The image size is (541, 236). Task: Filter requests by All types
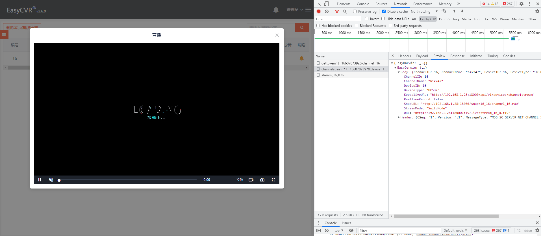point(414,19)
